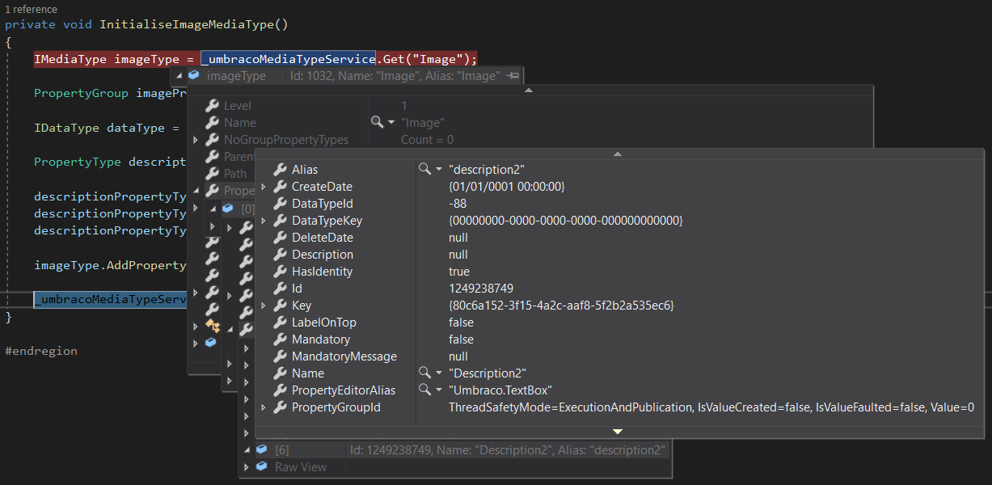
Task: Open visualizer dropdown arrow beside "Image" Name
Action: [391, 123]
